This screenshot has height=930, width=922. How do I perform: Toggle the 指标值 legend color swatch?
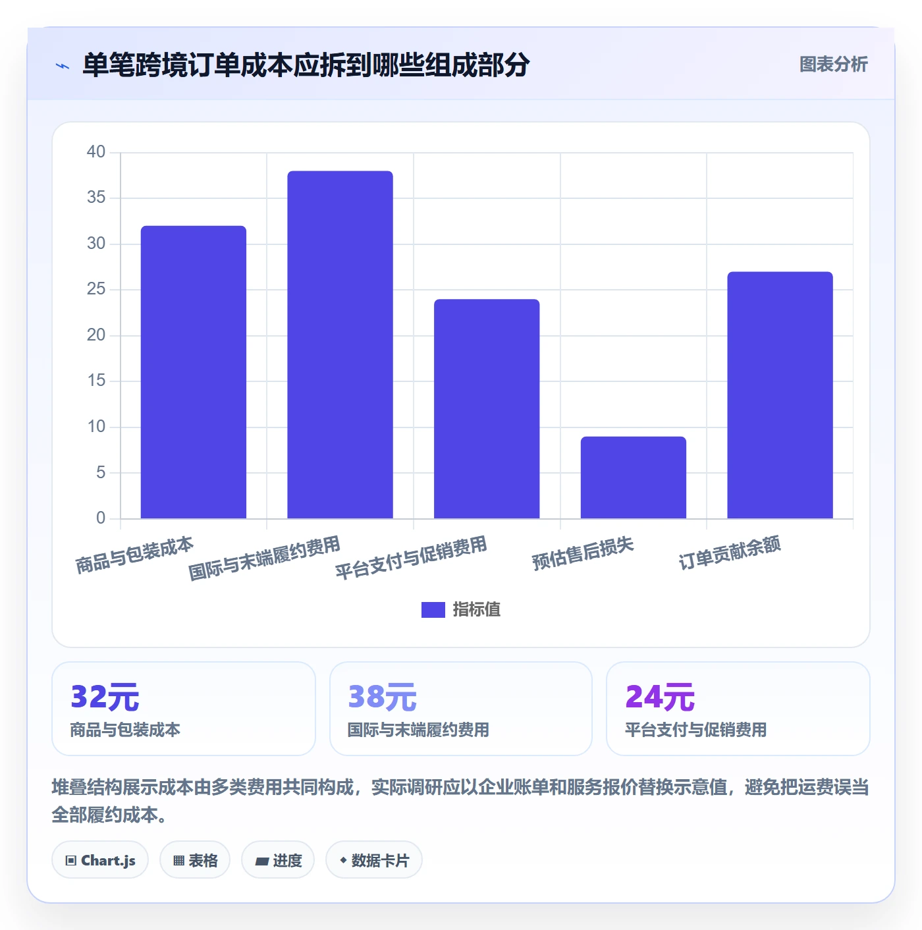click(x=433, y=610)
